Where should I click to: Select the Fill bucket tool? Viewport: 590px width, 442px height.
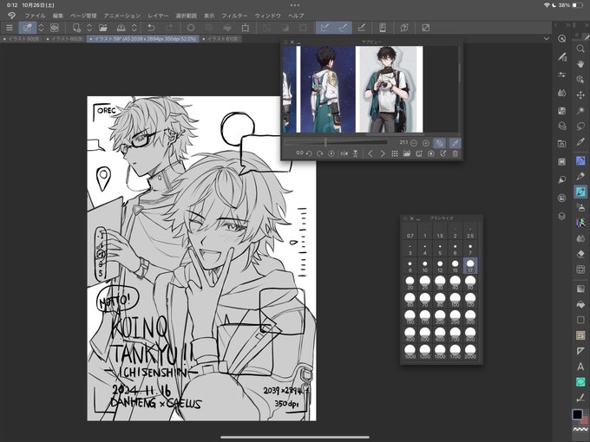580,304
